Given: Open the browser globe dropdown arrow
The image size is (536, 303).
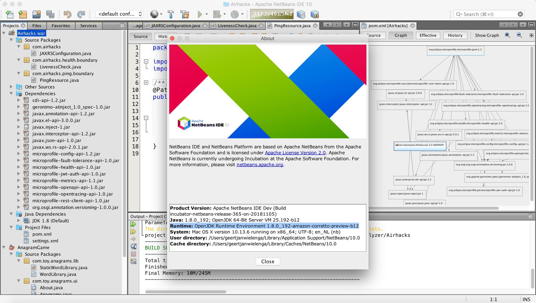Looking at the screenshot, I should click(161, 14).
